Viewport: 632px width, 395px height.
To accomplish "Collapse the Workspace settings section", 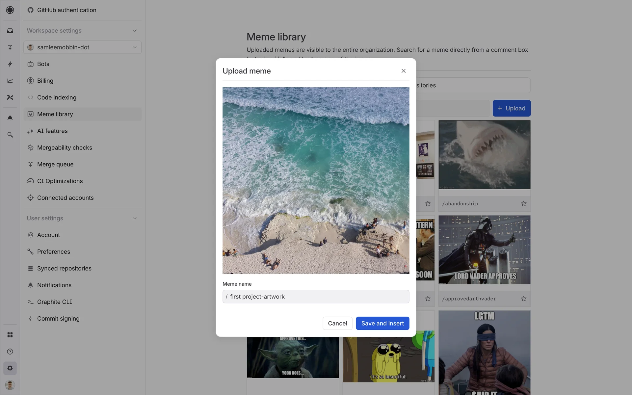I will point(134,31).
